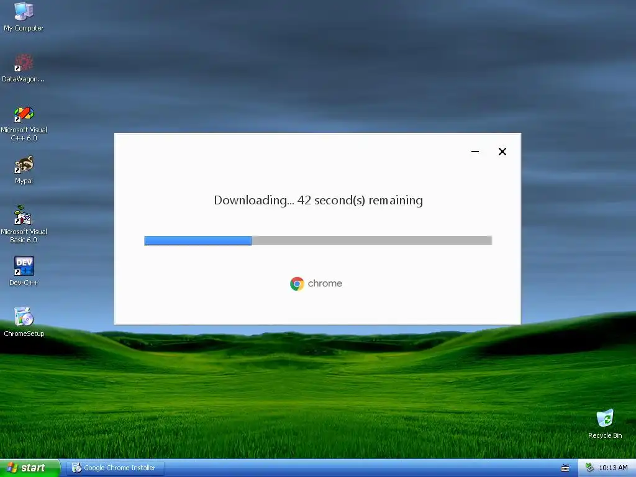
Task: Click the download progress bar
Action: pyautogui.click(x=318, y=240)
